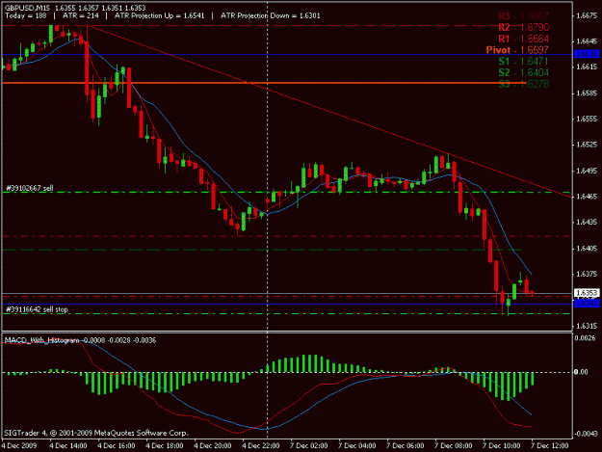The height and width of the screenshot is (452, 602).
Task: Select the S1 - 1.6471 label
Action: coord(523,62)
